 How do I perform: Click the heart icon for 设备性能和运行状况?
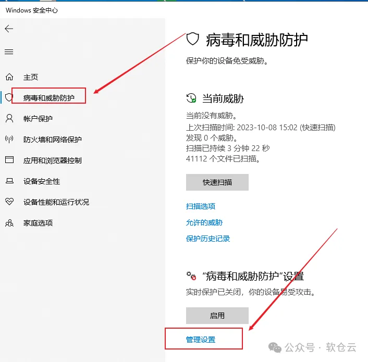(9, 202)
